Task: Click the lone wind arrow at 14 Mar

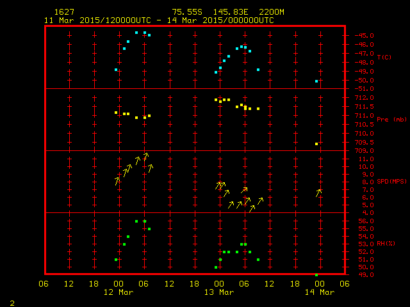Action: point(318,193)
